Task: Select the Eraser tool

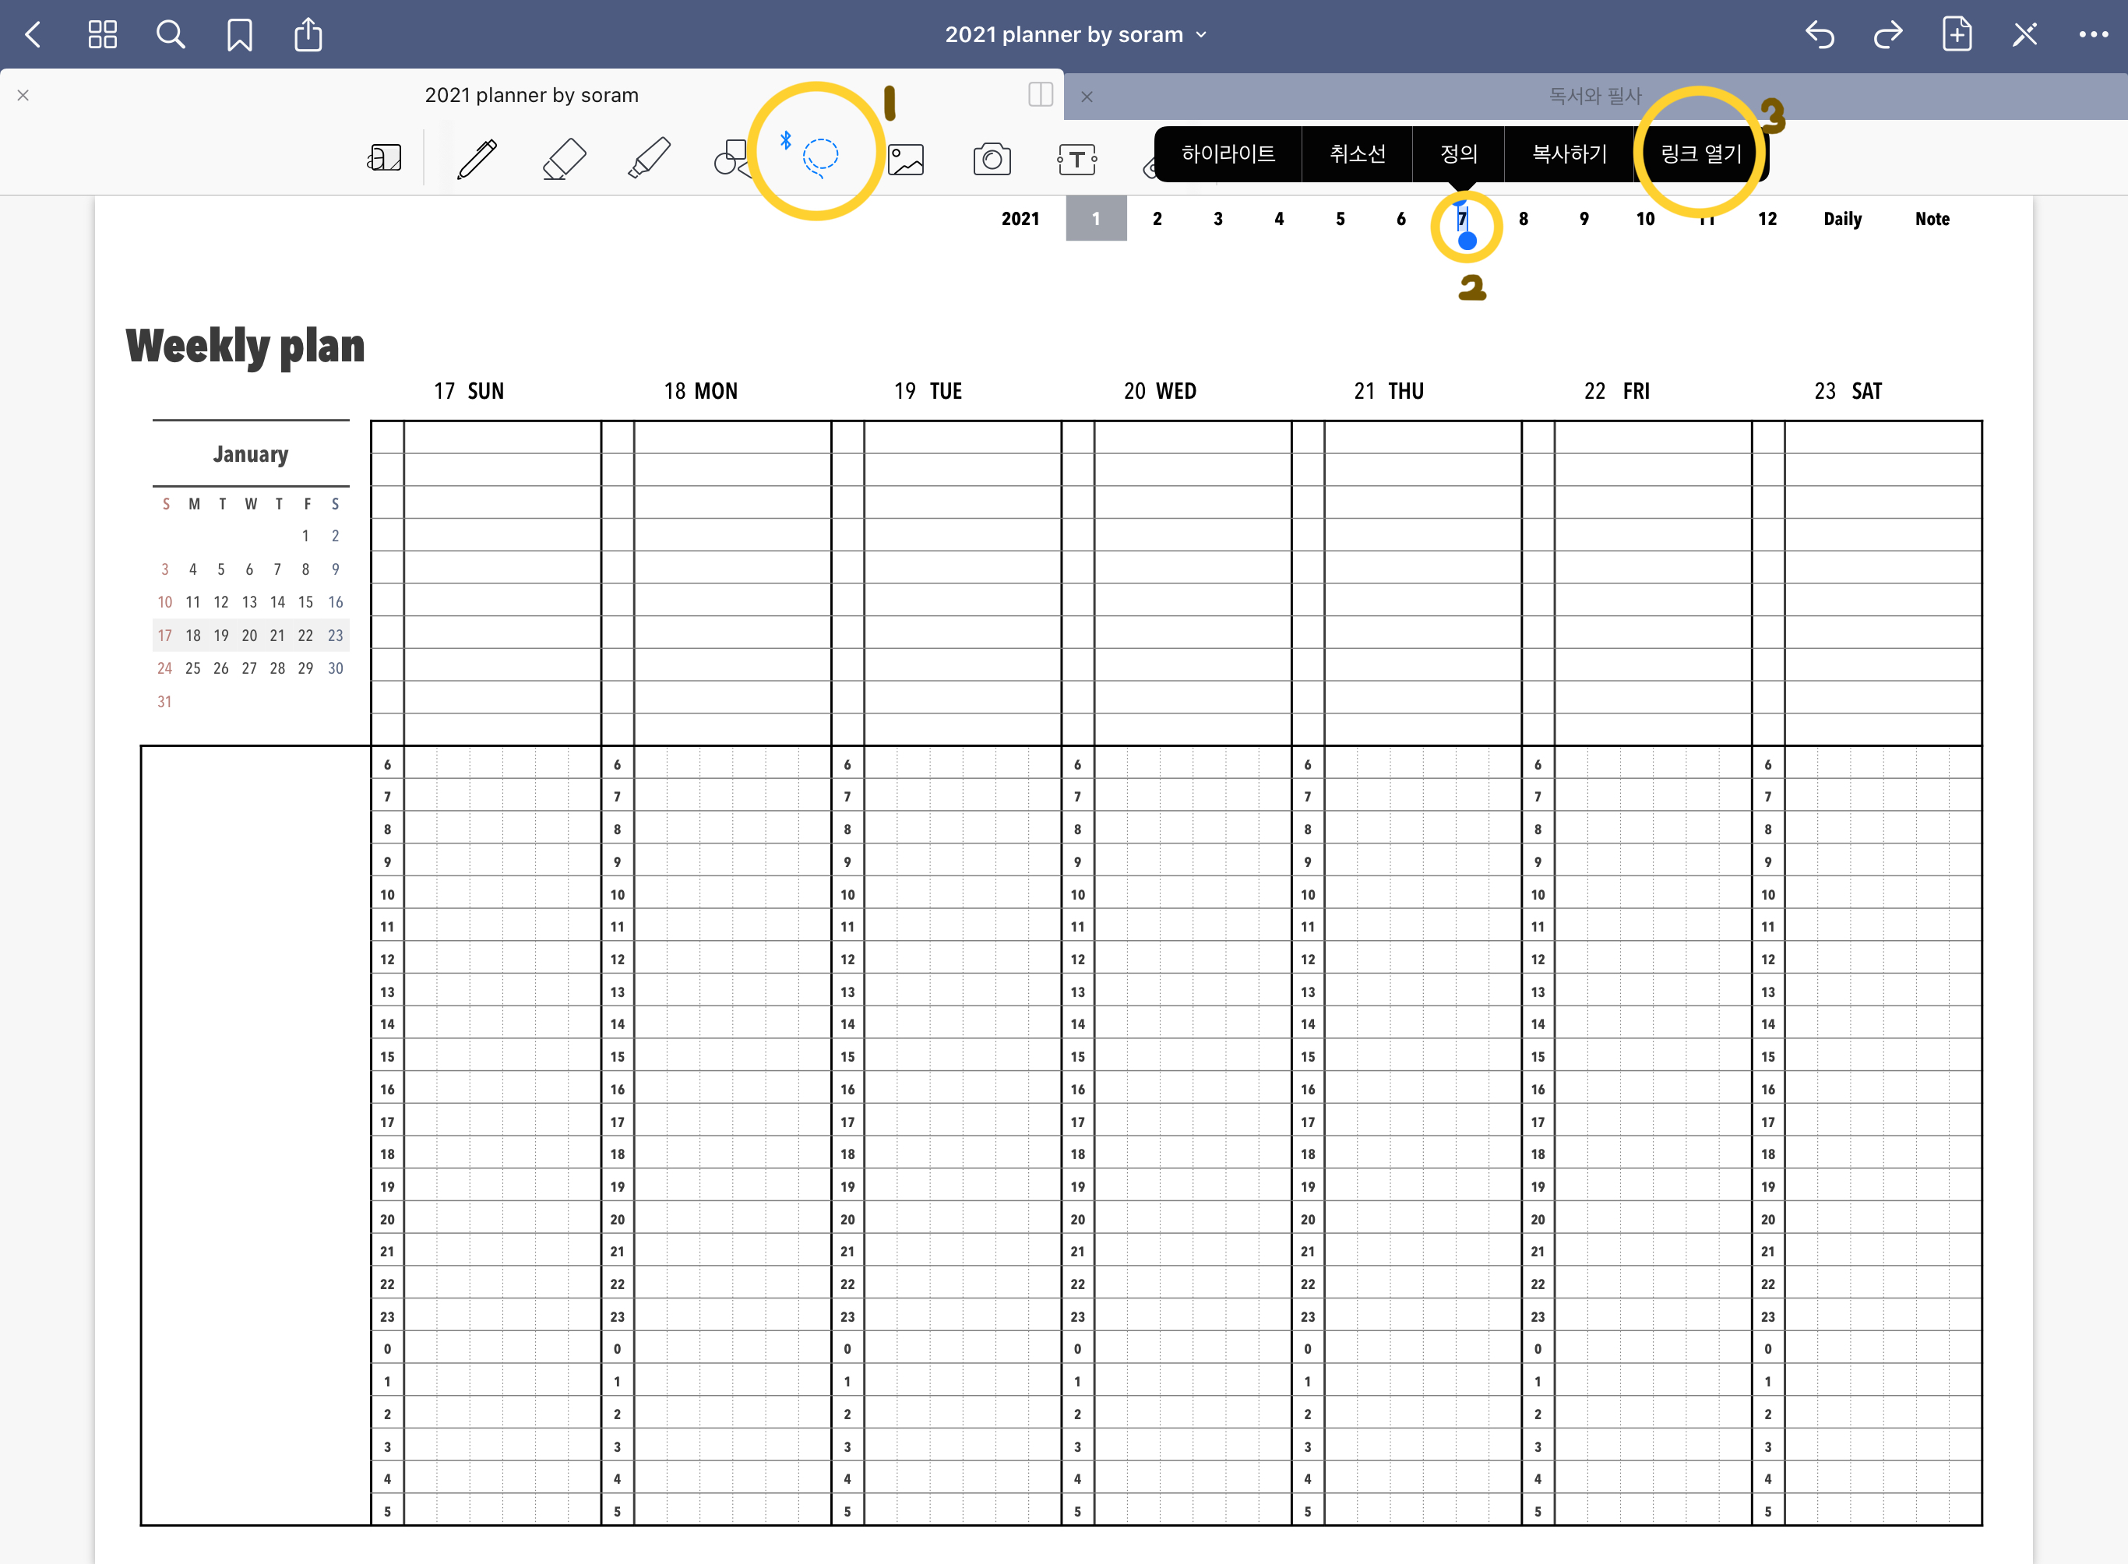Action: pyautogui.click(x=564, y=158)
